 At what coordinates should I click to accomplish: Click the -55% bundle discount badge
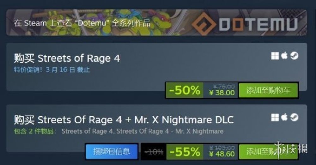click(x=185, y=151)
